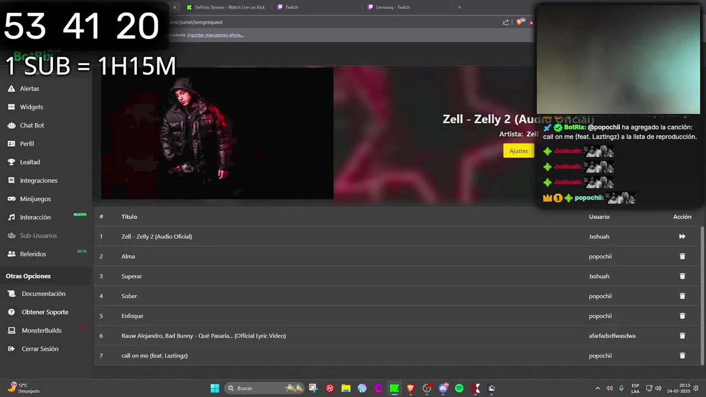Open ESP LAA language switcher
The width and height of the screenshot is (706, 397).
(635, 388)
